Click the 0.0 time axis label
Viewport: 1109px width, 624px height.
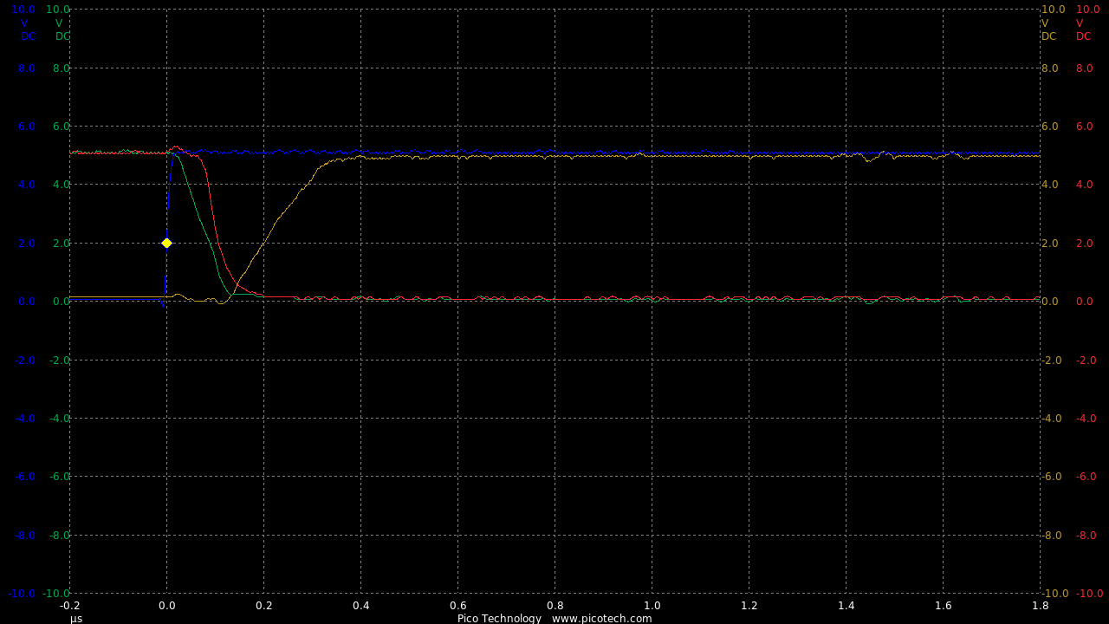click(167, 606)
